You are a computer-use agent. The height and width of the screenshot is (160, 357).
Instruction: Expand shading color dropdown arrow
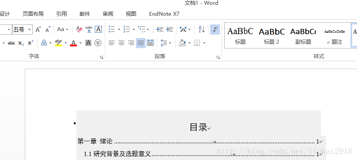click(190, 43)
